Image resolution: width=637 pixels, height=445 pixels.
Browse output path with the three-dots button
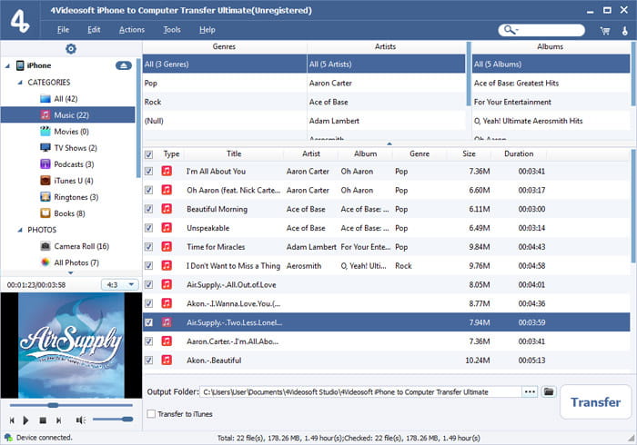point(530,391)
